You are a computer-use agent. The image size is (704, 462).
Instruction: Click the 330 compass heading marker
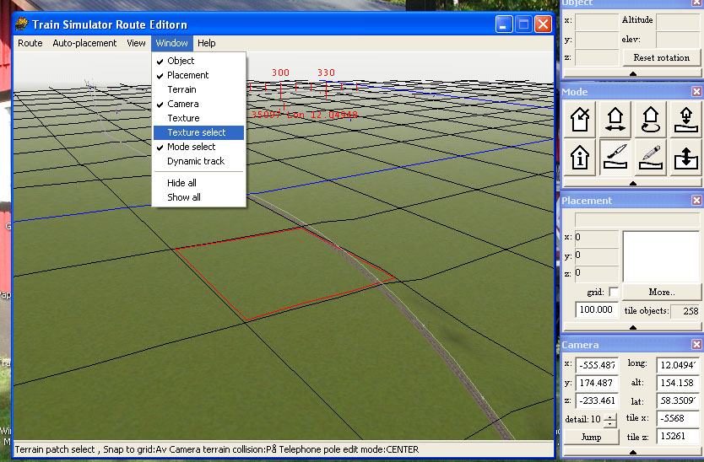click(x=326, y=73)
